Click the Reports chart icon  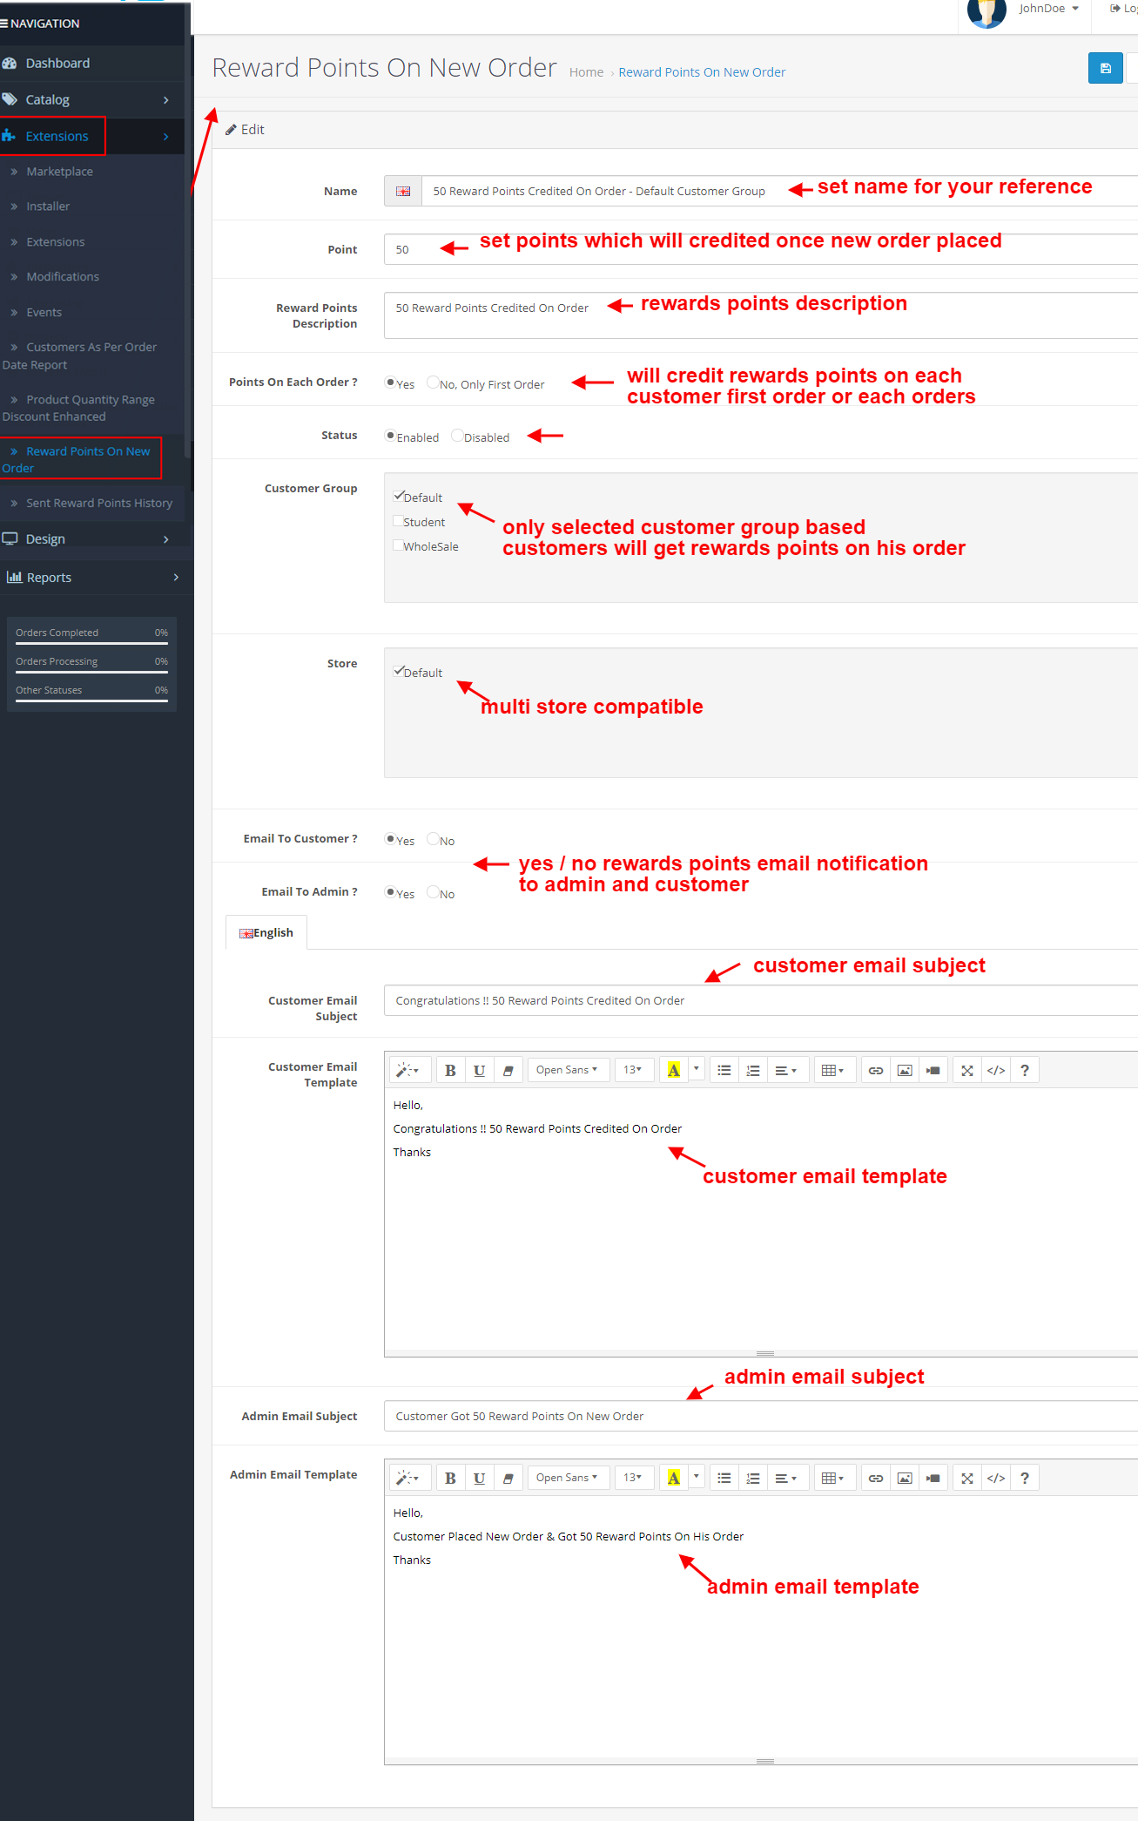14,577
